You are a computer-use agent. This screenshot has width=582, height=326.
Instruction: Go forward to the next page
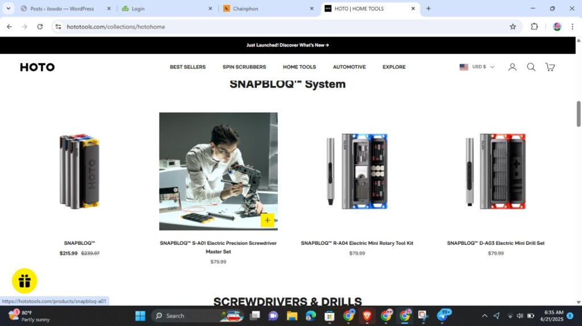(24, 27)
